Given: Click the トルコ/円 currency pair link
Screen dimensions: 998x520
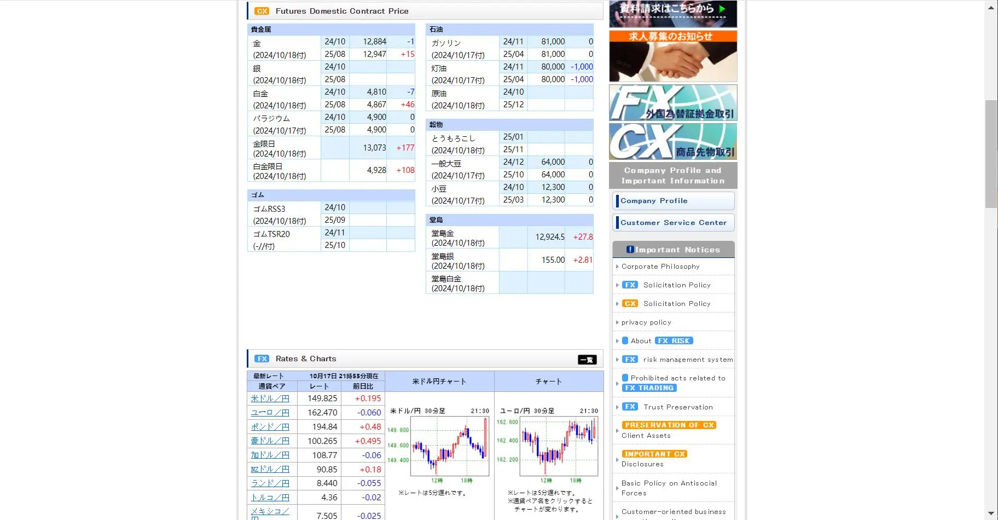Looking at the screenshot, I should 270,498.
